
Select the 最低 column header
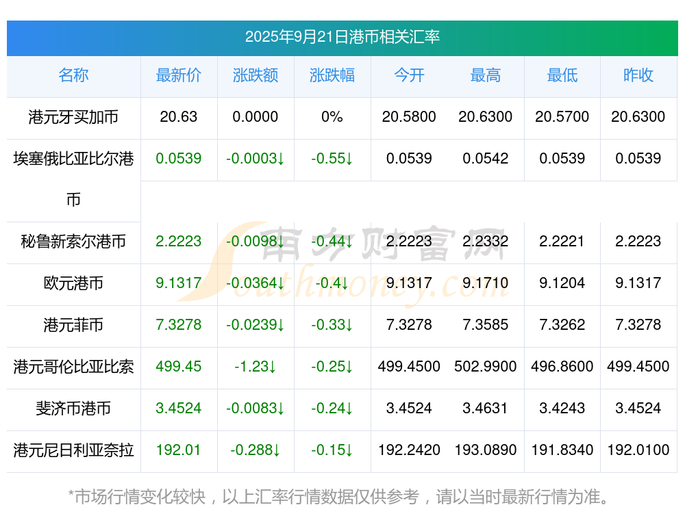point(562,75)
